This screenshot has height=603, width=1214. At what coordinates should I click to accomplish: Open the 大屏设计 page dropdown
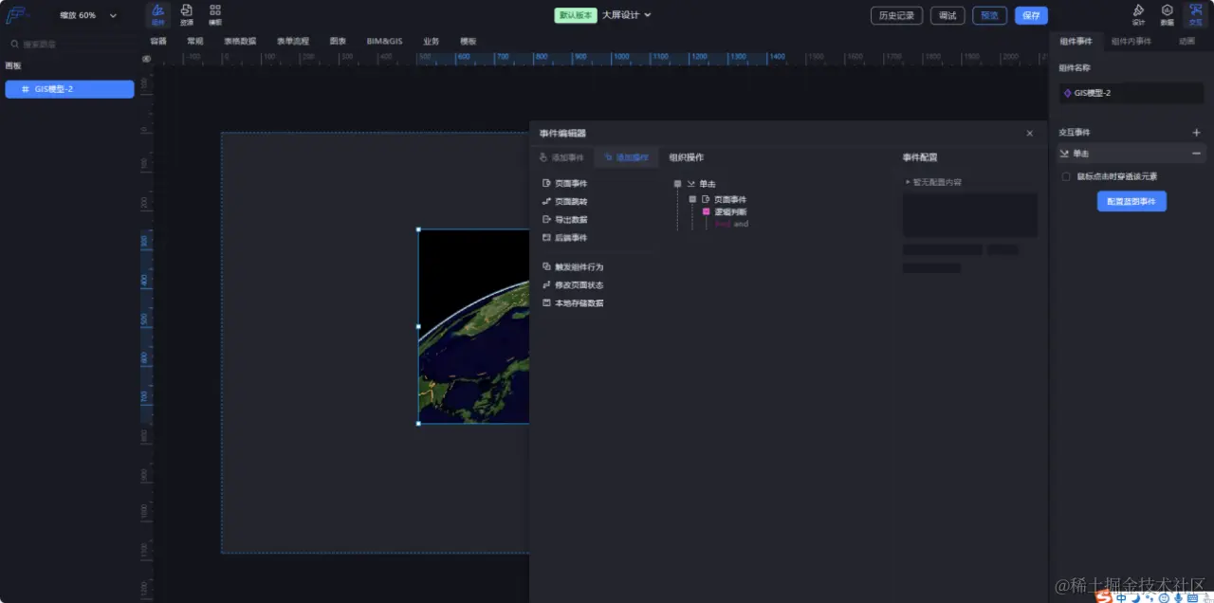coord(627,15)
